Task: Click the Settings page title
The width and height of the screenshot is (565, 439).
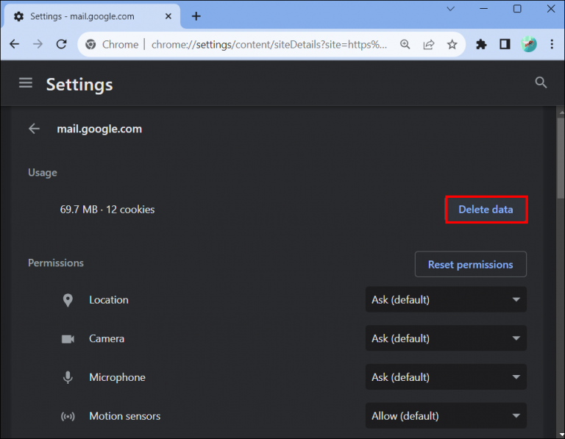Action: (x=79, y=85)
